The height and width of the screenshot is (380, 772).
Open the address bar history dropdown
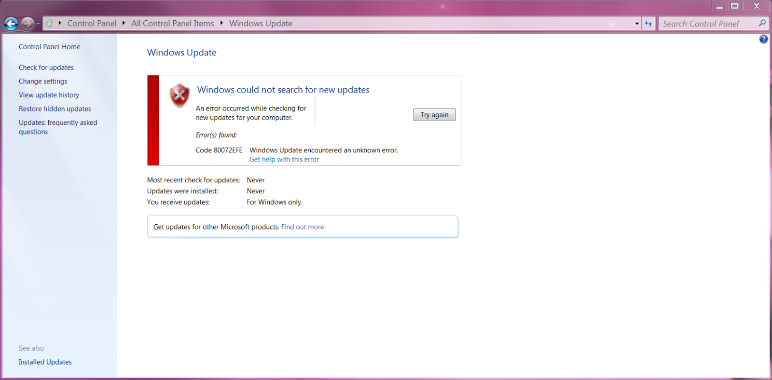[637, 24]
